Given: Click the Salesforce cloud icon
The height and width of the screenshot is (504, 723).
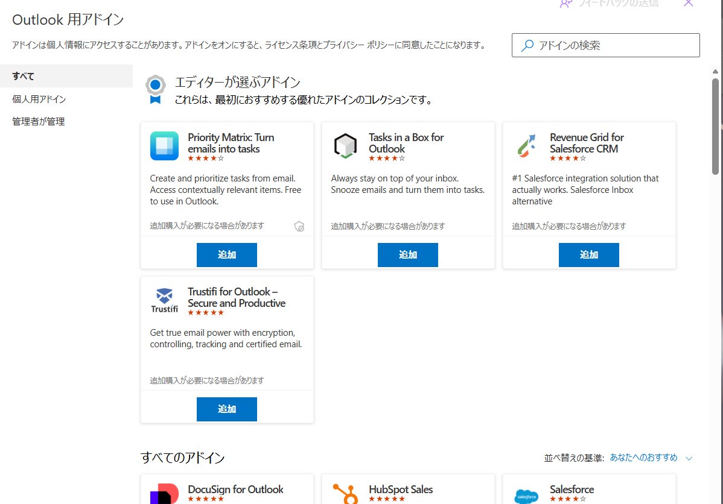Looking at the screenshot, I should pyautogui.click(x=526, y=497).
